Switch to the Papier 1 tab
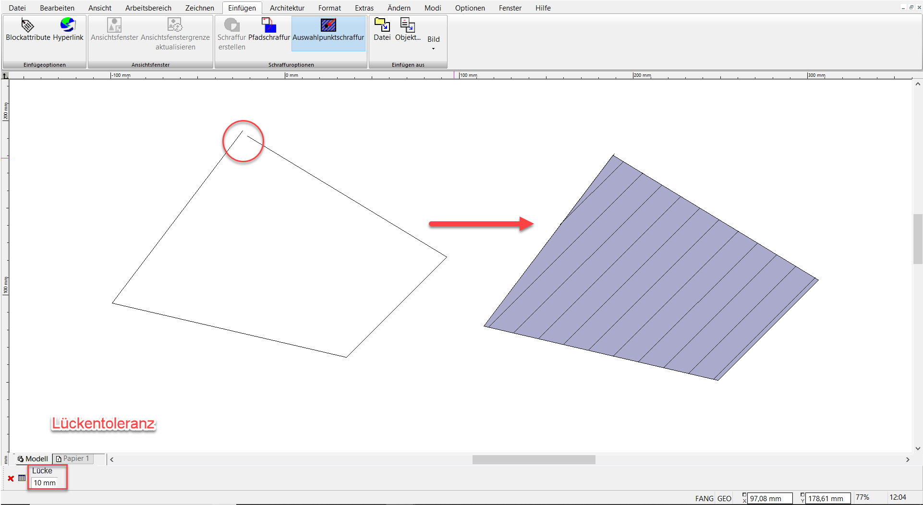The width and height of the screenshot is (923, 505). [x=73, y=459]
